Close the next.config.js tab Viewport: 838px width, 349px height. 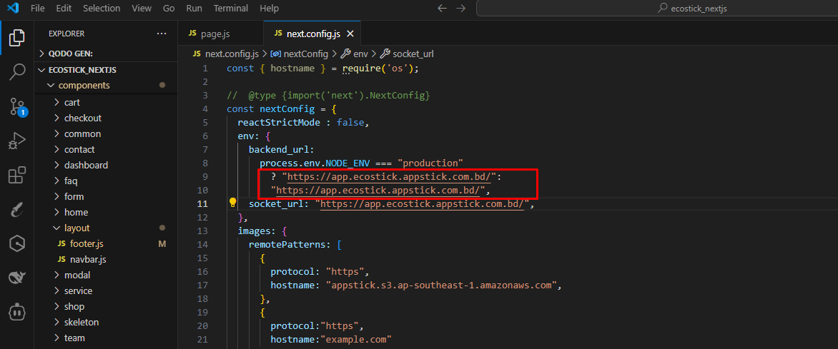[350, 34]
